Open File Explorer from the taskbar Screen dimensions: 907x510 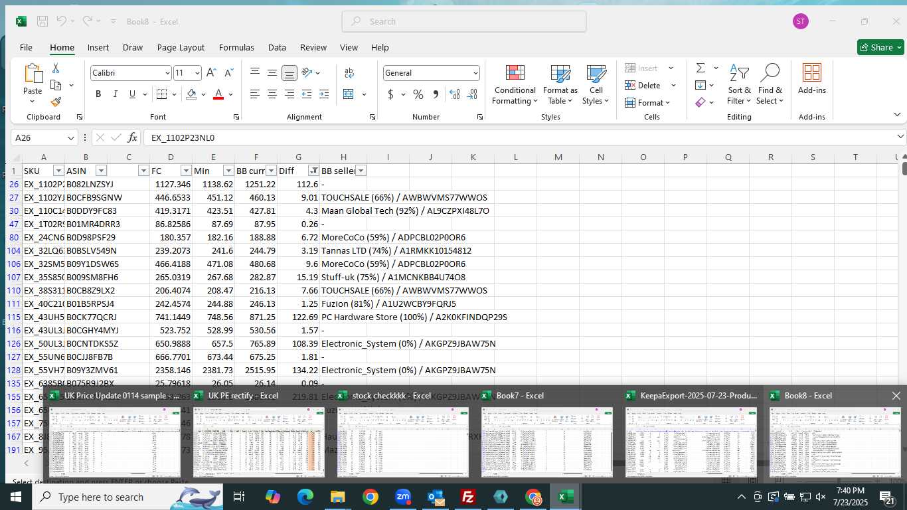coord(338,497)
